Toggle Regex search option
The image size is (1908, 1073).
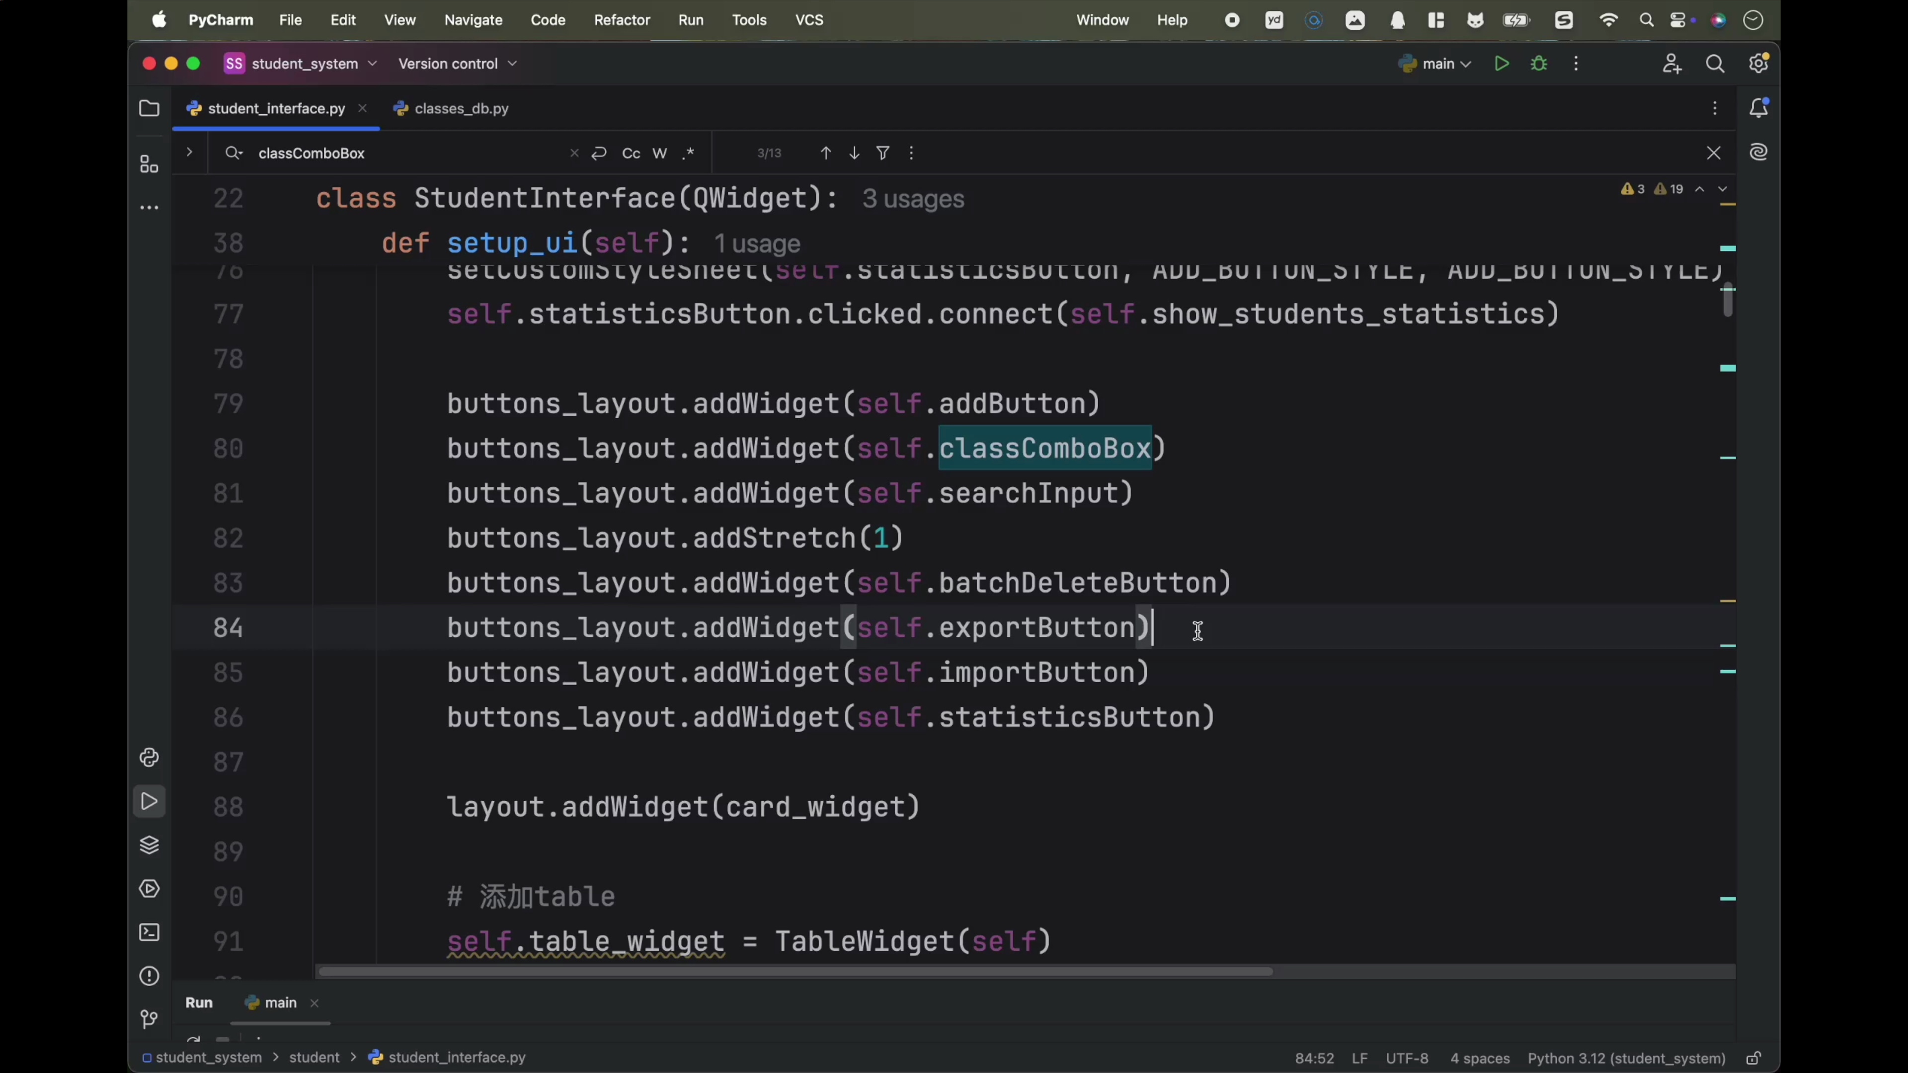click(x=688, y=153)
